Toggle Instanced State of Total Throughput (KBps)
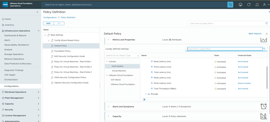Screen dimensions: 270x122 coord(243,89)
